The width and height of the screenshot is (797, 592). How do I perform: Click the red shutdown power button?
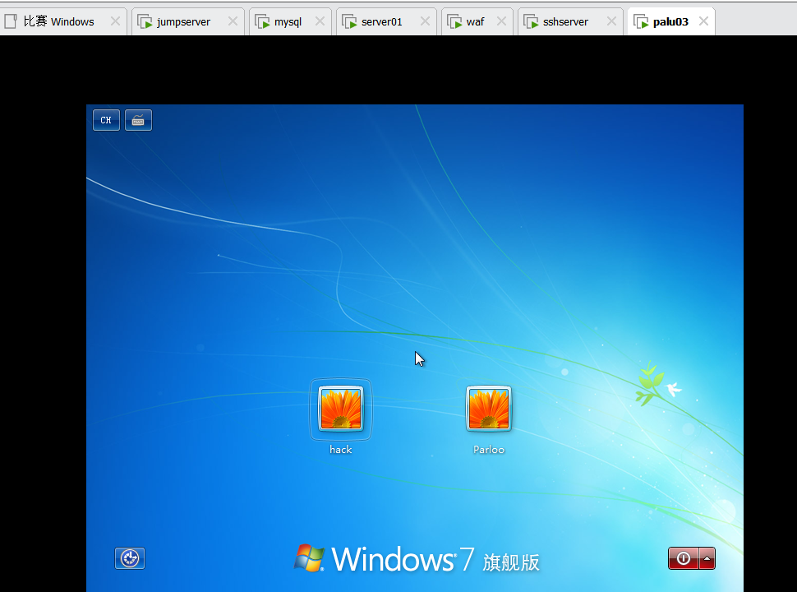[683, 558]
